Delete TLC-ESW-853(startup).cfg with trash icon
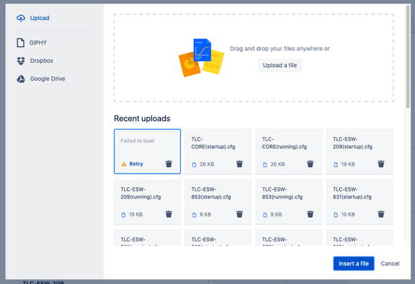 pos(239,214)
